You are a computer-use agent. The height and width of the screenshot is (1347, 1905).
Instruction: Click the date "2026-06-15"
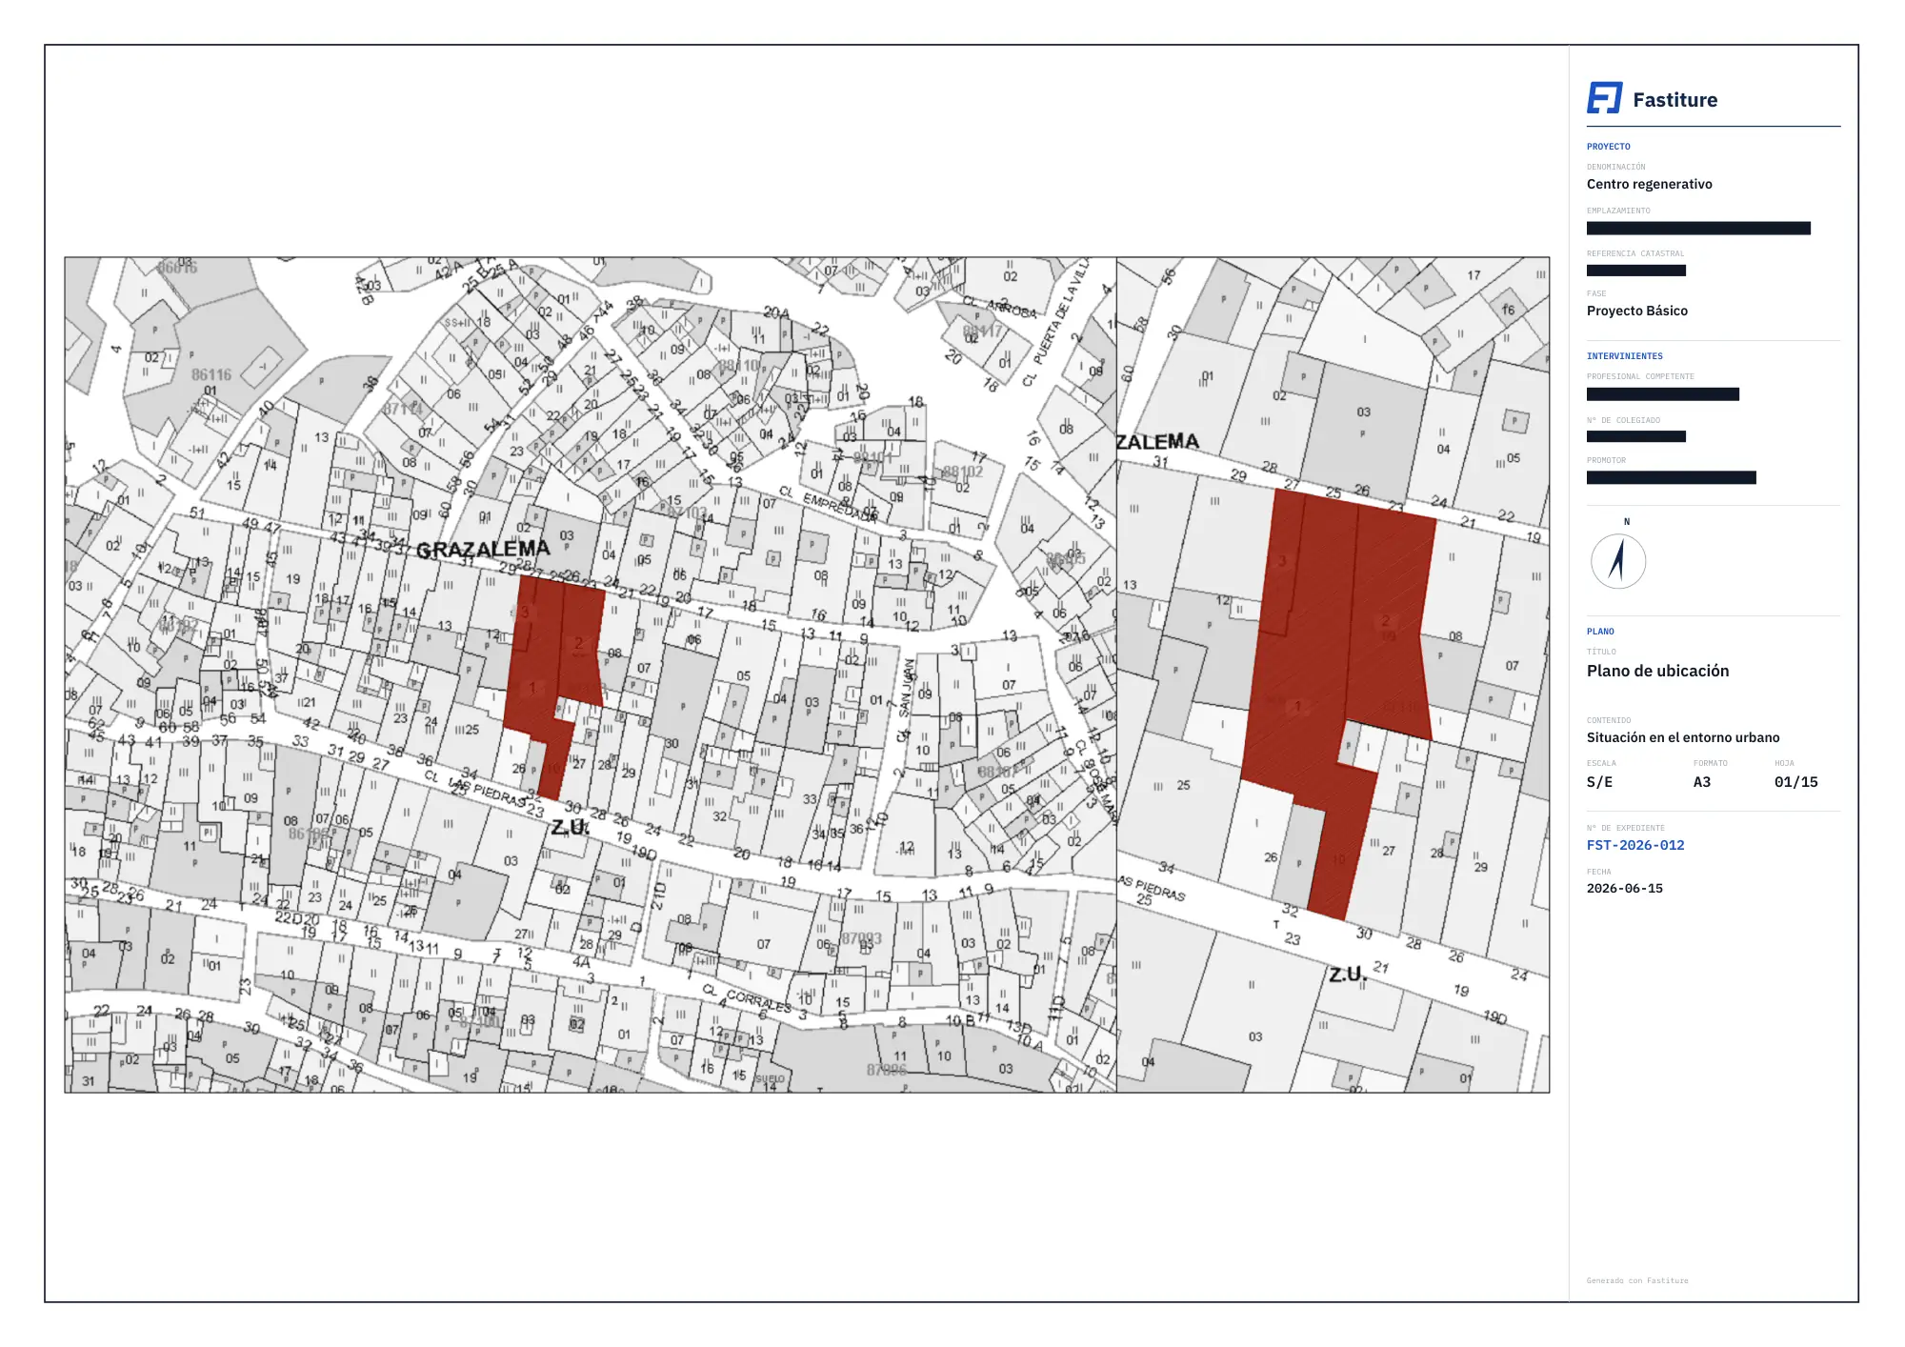(x=1624, y=888)
